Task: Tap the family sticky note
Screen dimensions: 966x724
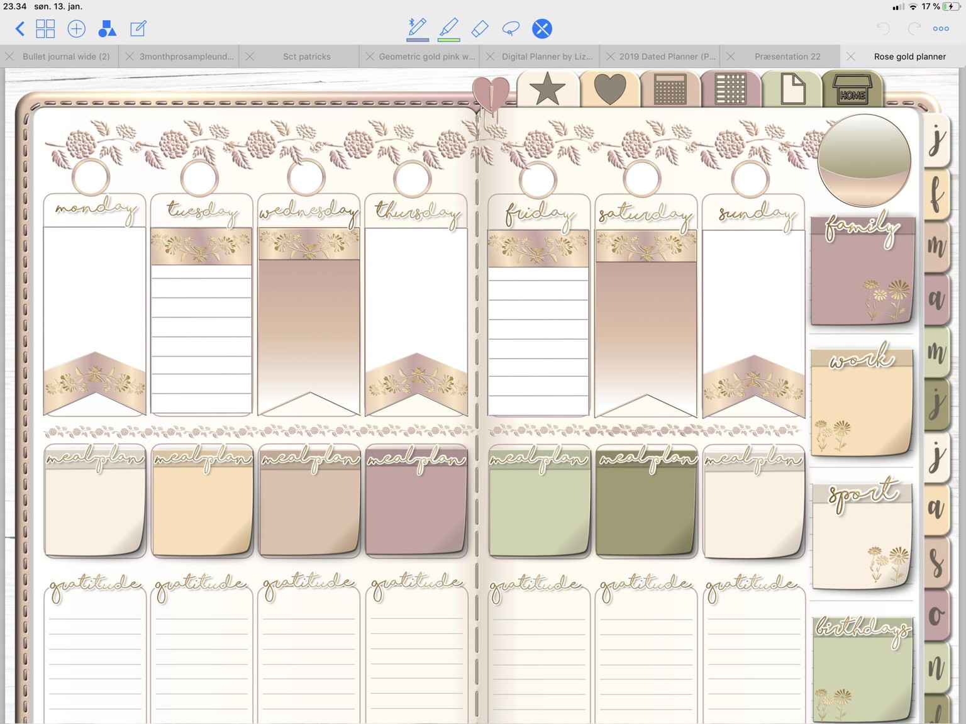Action: point(863,272)
